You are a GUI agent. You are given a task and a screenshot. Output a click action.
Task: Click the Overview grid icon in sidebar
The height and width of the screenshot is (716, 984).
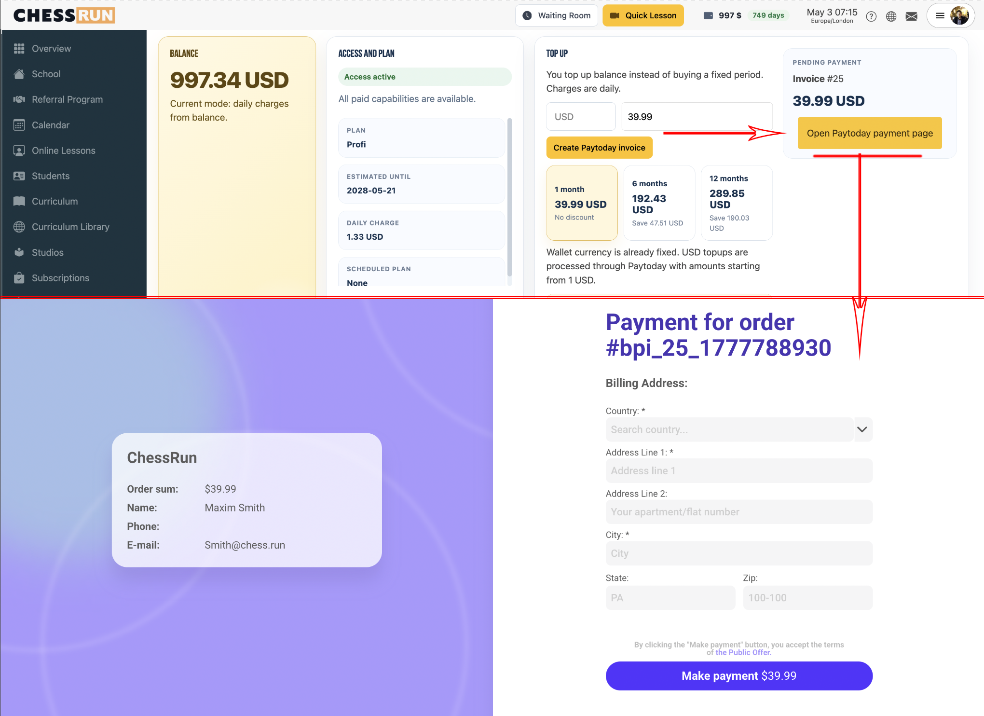click(19, 49)
